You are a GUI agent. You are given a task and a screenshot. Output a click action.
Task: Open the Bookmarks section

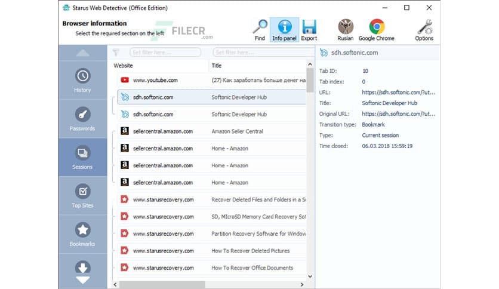click(83, 234)
